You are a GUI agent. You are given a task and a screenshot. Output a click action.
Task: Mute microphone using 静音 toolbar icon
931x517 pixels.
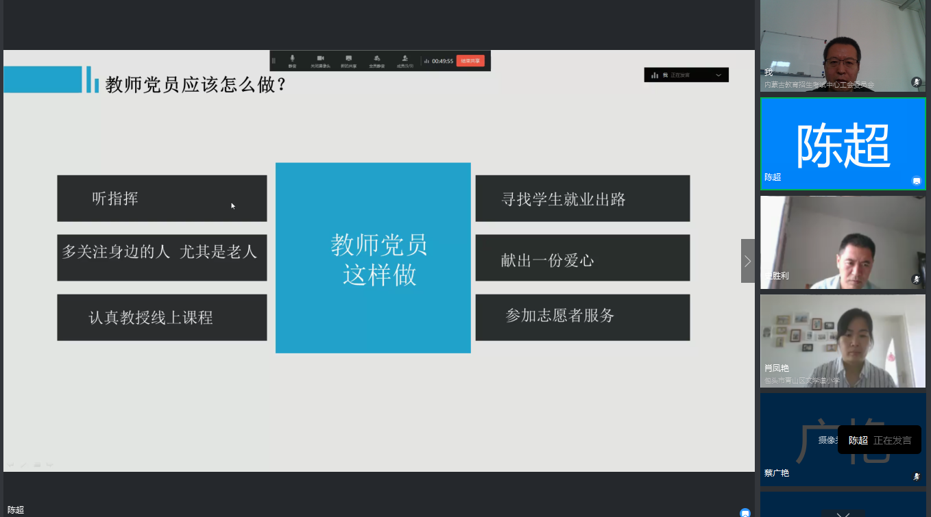[292, 60]
